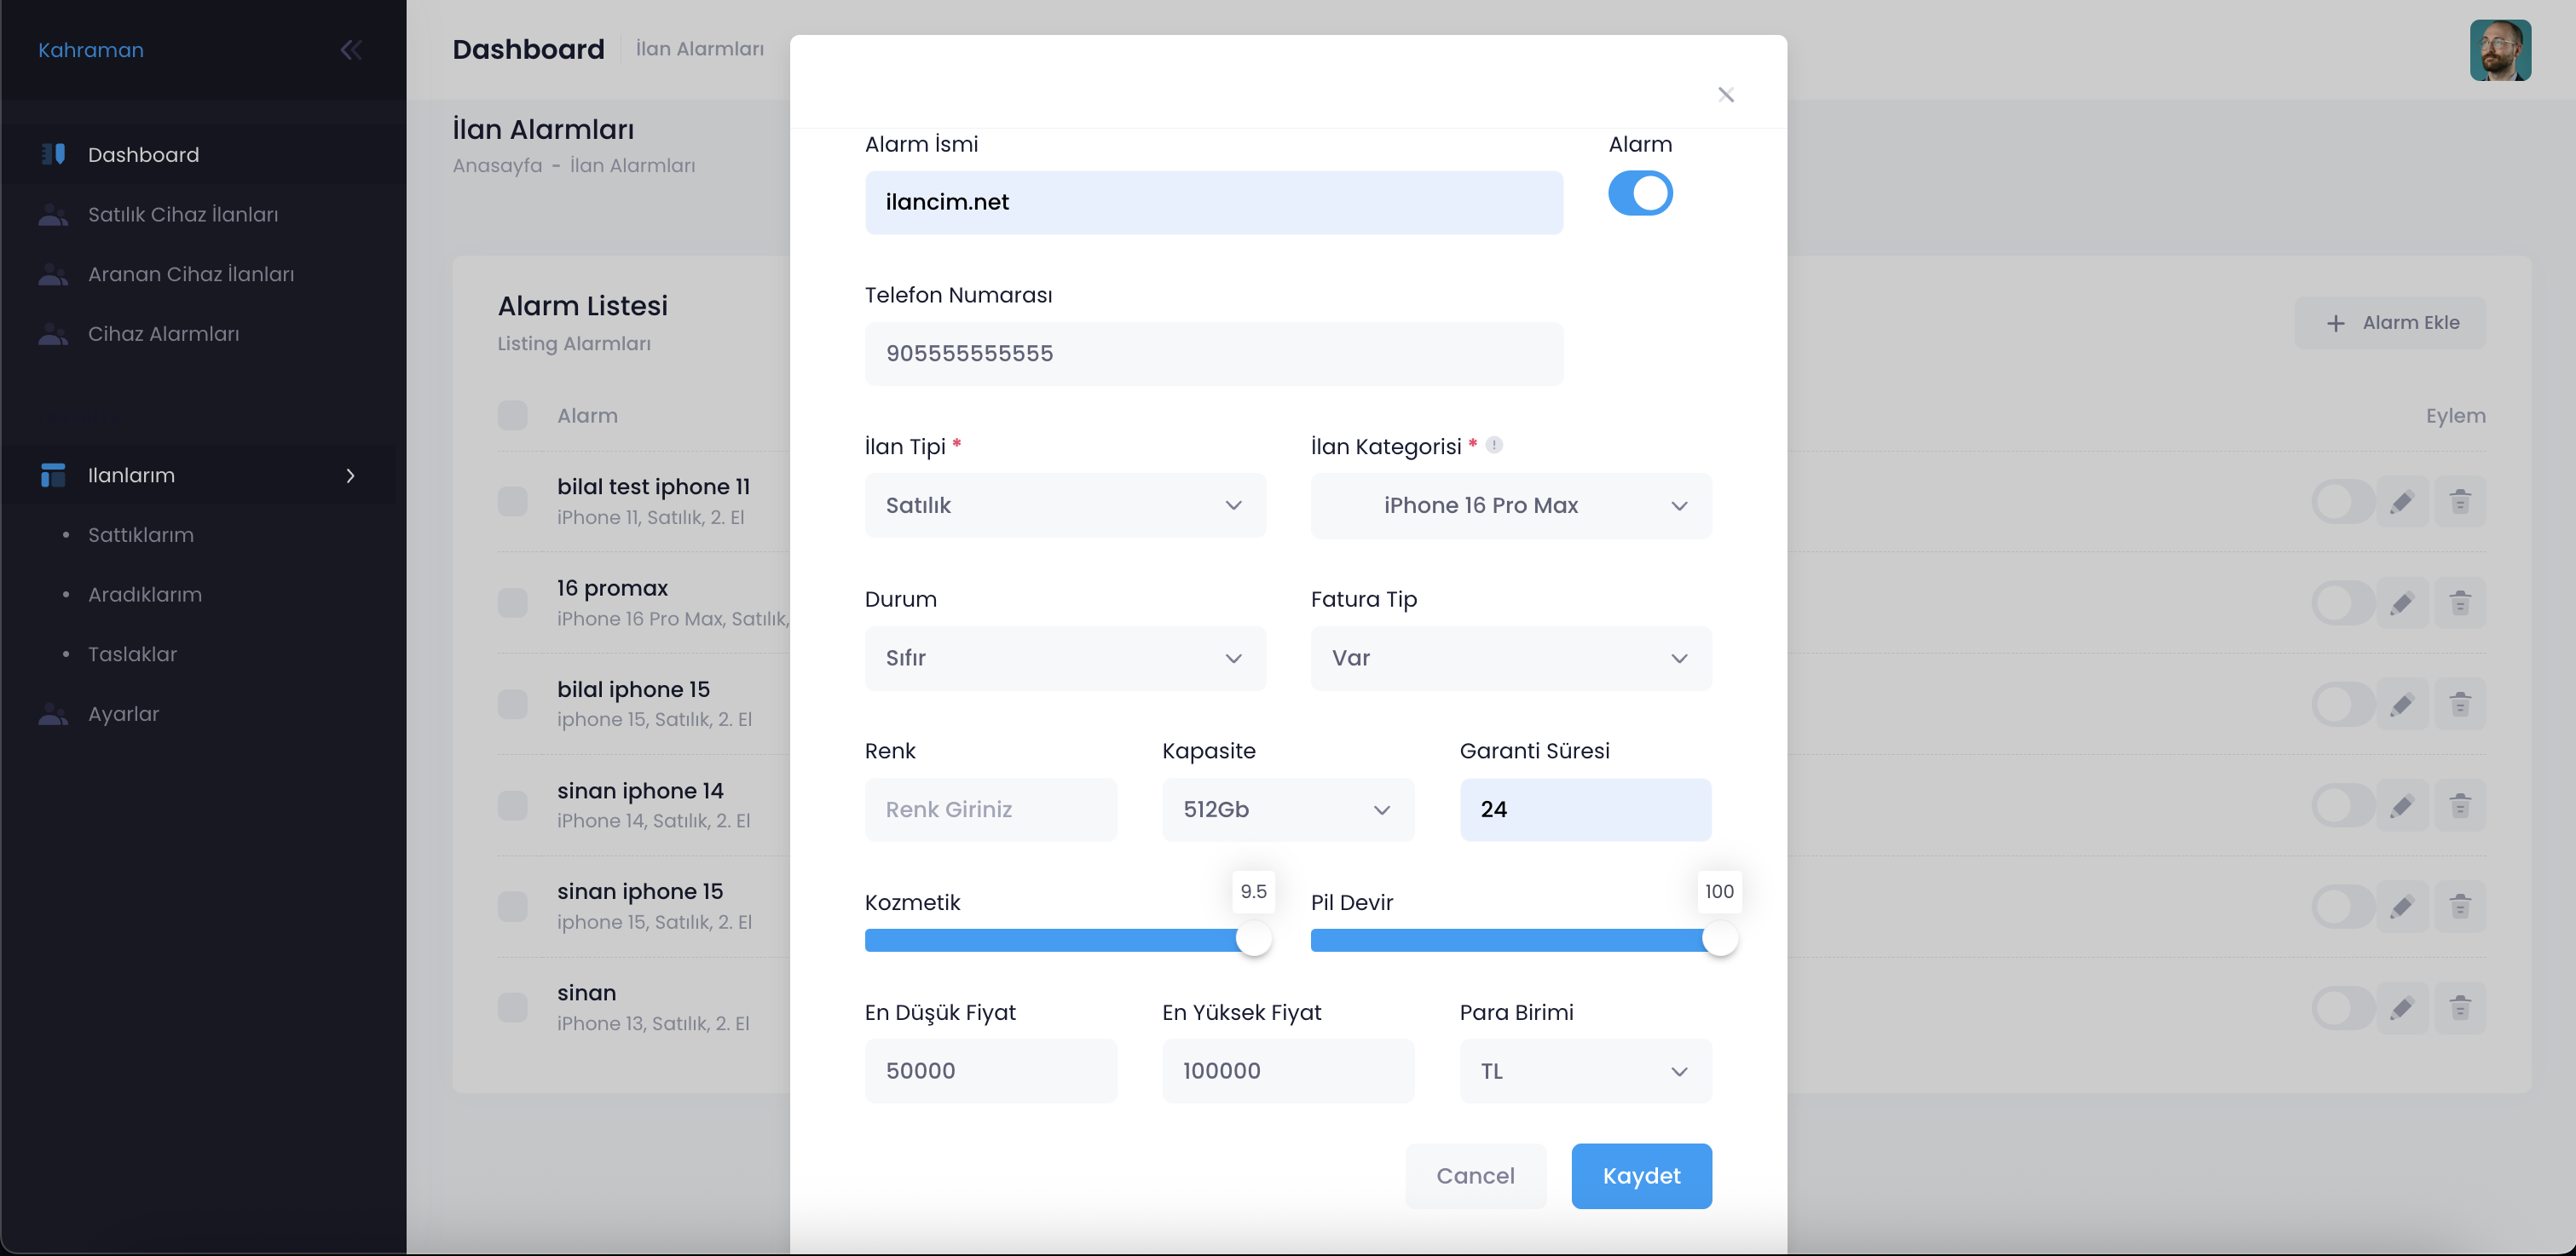Click the Cancel button
2576x1256 pixels.
coord(1475,1176)
